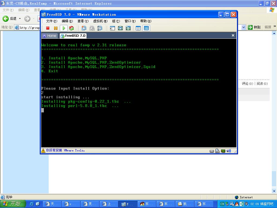The image size is (277, 208).
Task: Launch Internet Explorer from Quick Launch
Action: (31, 204)
